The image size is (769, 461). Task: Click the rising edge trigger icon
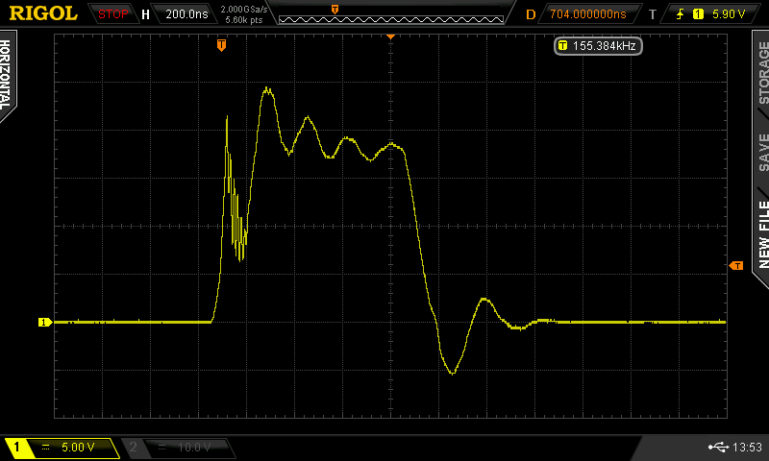pyautogui.click(x=680, y=14)
